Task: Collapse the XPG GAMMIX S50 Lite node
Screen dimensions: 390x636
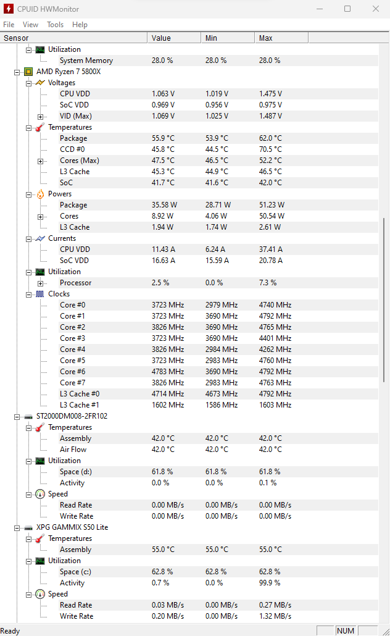Action: pos(17,528)
